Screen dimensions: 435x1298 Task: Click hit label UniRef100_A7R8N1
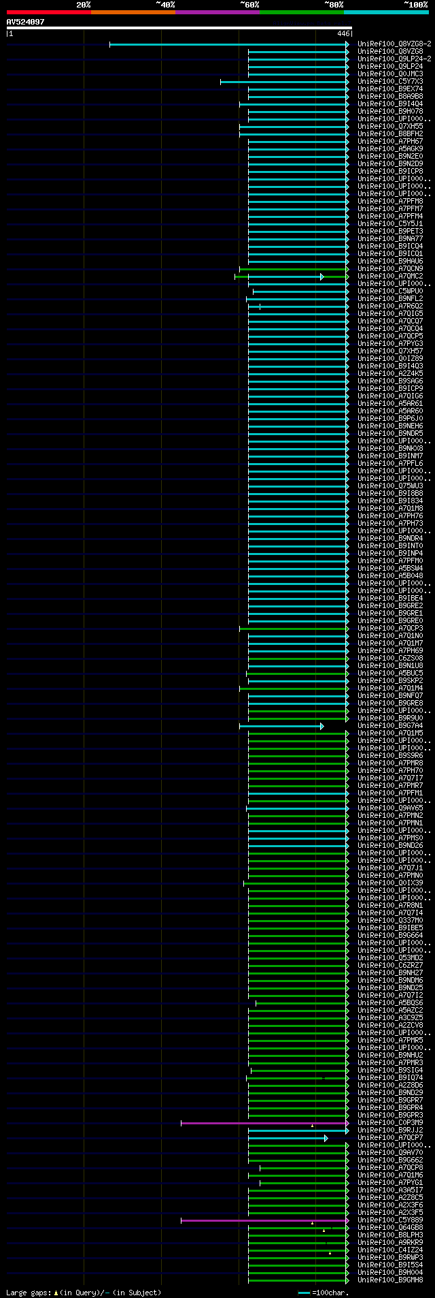click(x=390, y=905)
